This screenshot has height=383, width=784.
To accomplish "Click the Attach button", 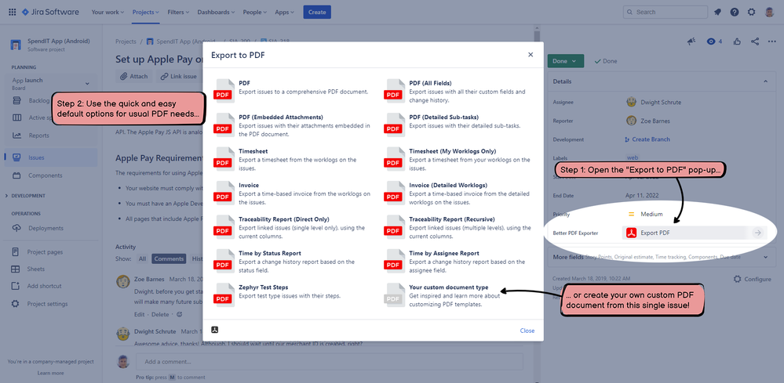I will 134,76.
